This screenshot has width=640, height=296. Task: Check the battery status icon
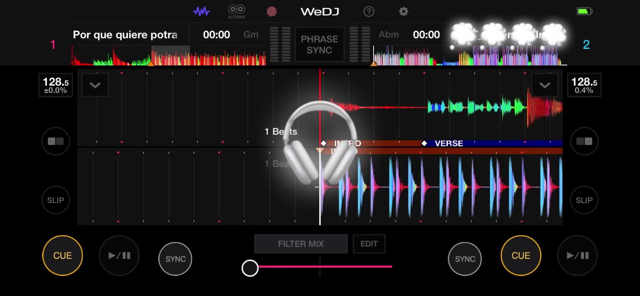click(x=585, y=11)
